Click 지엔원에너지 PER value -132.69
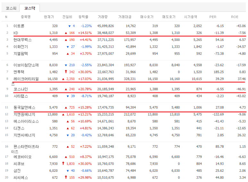This screenshot has width=248, height=182. pyautogui.click(x=218, y=115)
